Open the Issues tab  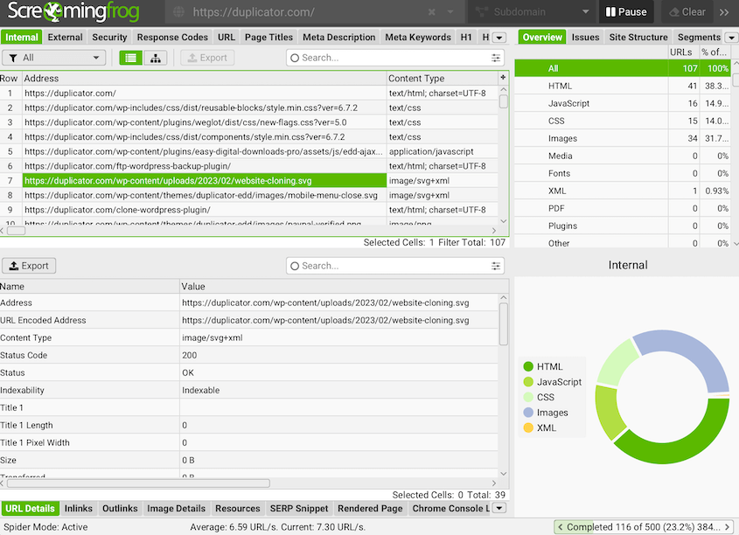point(585,38)
